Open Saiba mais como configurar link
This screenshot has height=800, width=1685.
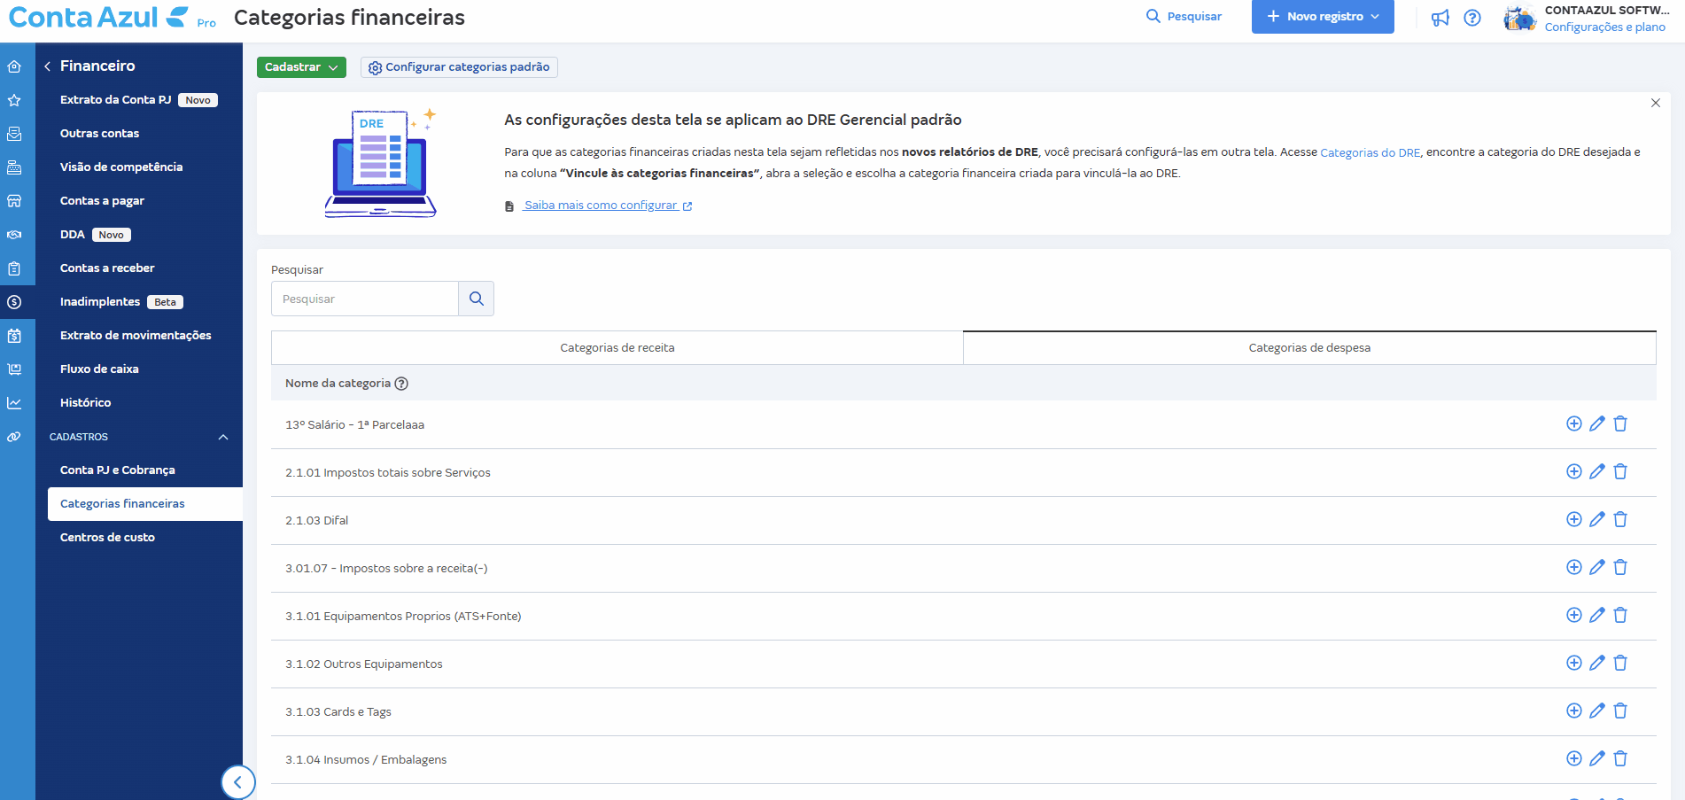[x=601, y=206]
